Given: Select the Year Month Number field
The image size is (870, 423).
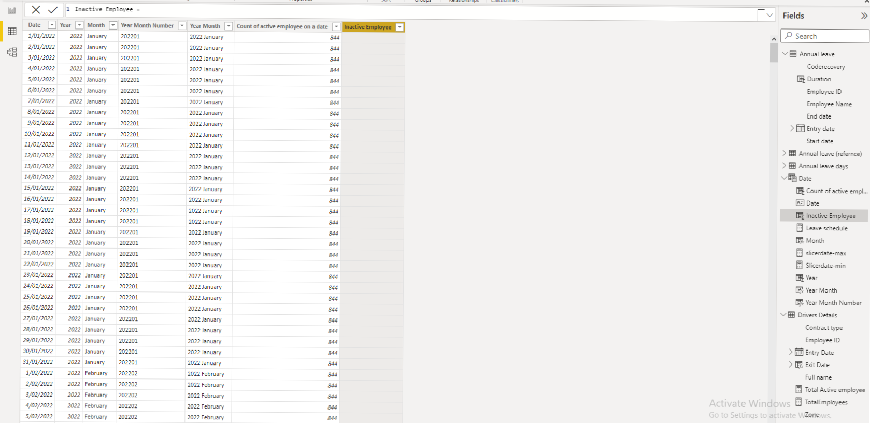Looking at the screenshot, I should click(833, 303).
